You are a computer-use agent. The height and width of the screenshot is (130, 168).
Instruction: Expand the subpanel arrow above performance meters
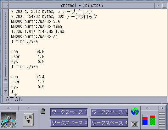click(x=148, y=108)
